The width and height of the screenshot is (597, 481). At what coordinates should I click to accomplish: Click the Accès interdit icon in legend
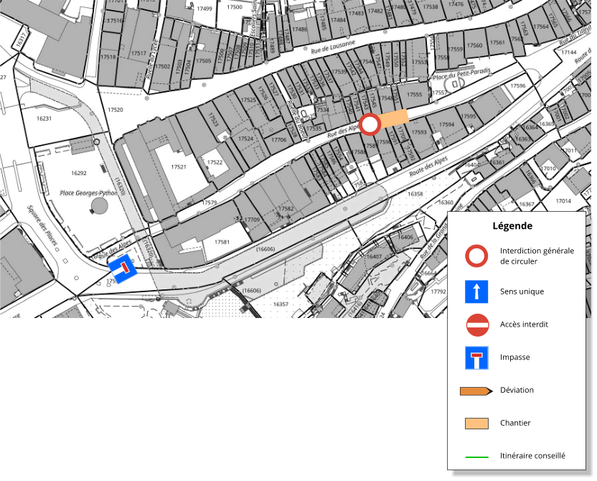(x=476, y=324)
